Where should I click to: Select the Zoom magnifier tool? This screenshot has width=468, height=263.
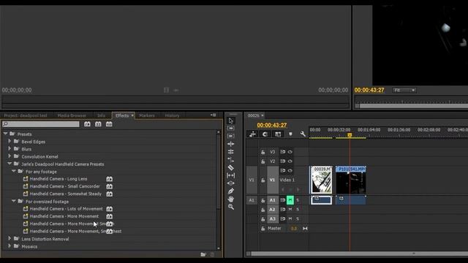231,207
